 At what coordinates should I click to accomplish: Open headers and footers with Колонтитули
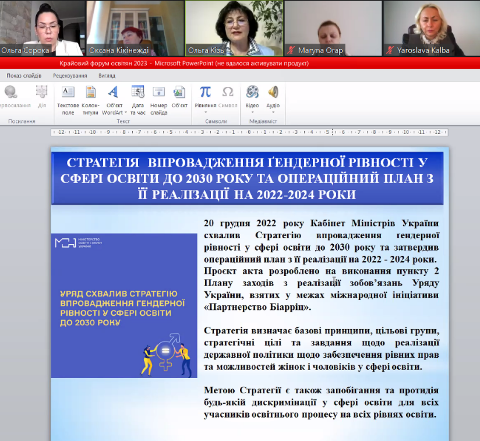point(90,96)
